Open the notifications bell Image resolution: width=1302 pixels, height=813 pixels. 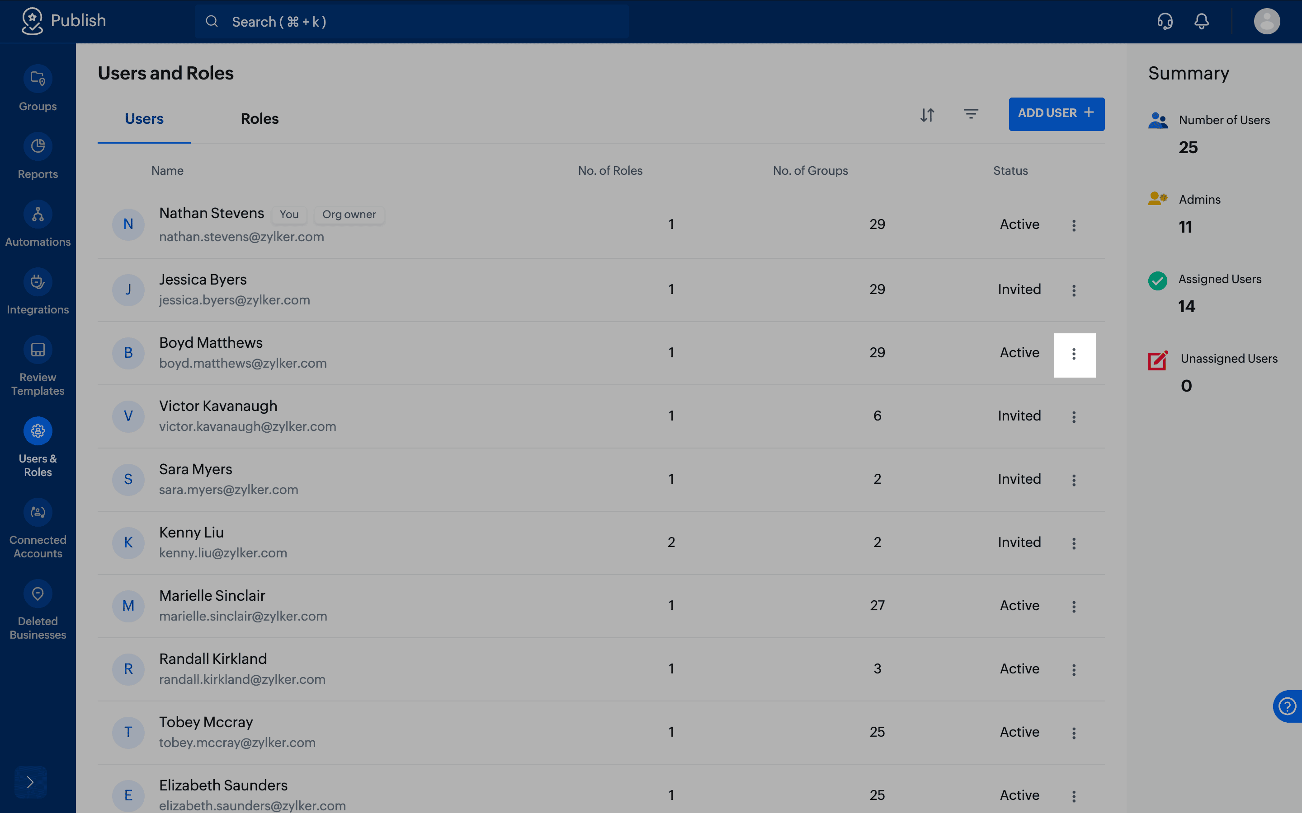pos(1201,22)
